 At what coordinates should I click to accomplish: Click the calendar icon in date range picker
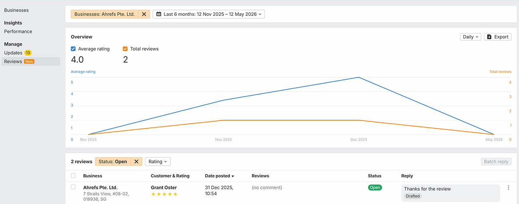click(158, 14)
